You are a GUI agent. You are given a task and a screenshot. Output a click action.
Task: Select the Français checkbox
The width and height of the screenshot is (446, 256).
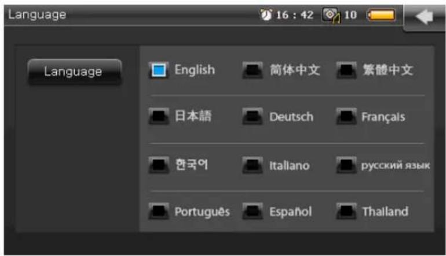click(x=346, y=116)
